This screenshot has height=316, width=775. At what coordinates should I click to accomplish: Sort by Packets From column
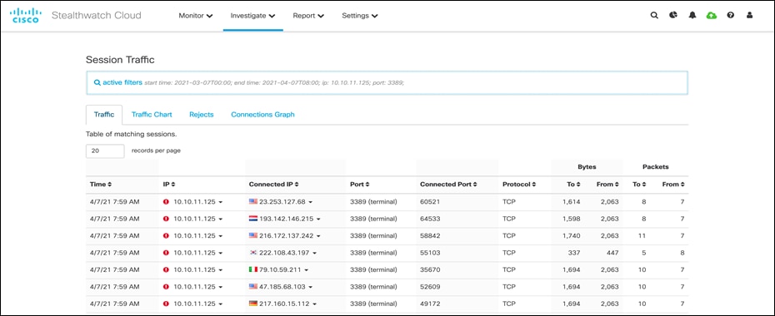(x=673, y=185)
